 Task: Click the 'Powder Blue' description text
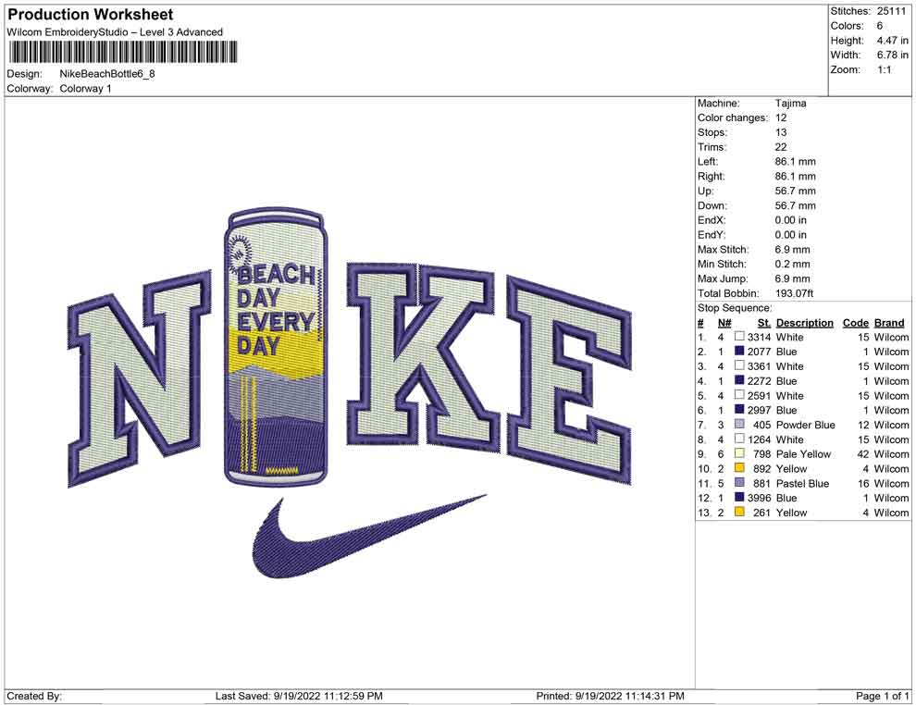pos(806,425)
